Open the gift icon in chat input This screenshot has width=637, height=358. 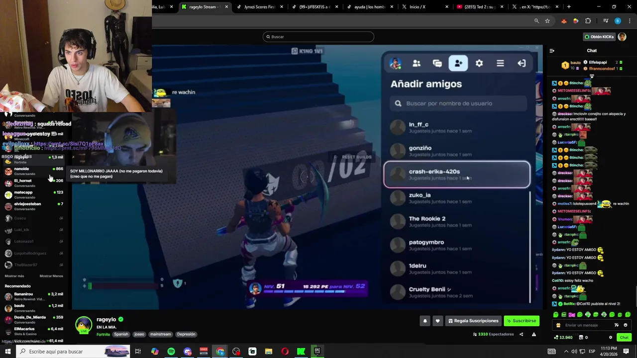point(558,325)
